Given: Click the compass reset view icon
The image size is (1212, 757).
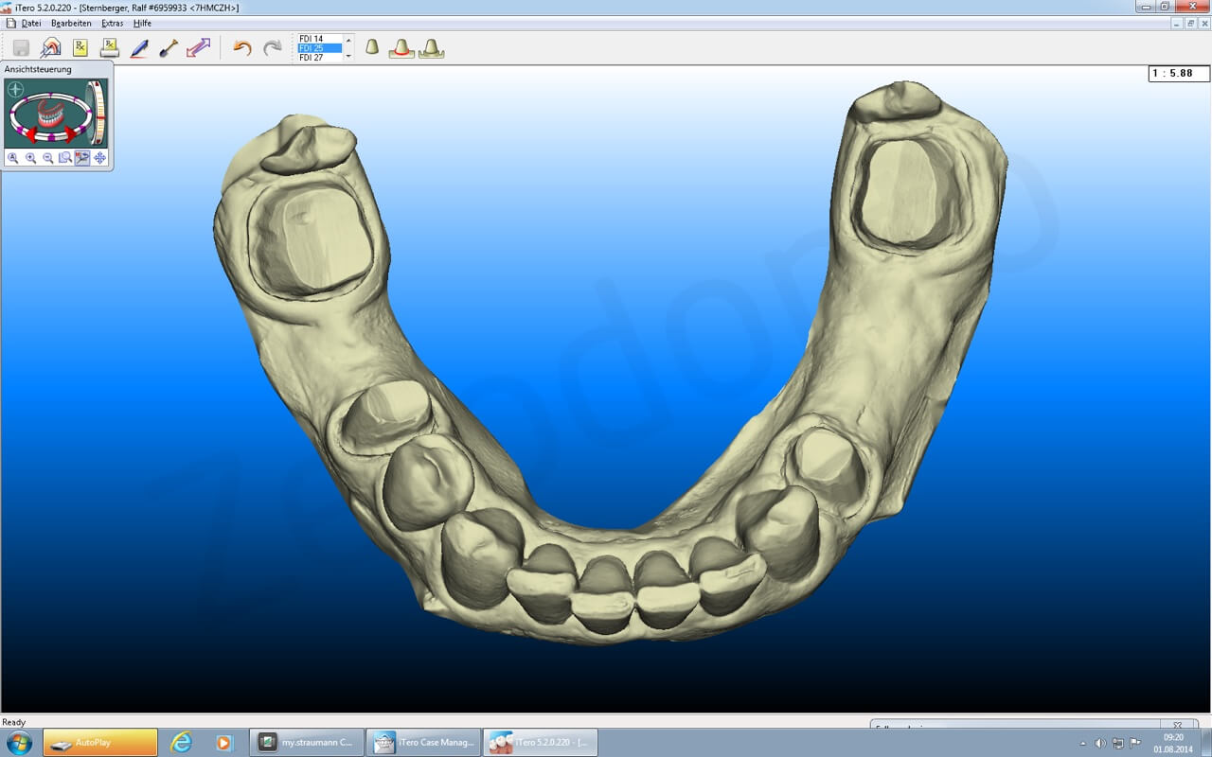Looking at the screenshot, I should tap(15, 90).
